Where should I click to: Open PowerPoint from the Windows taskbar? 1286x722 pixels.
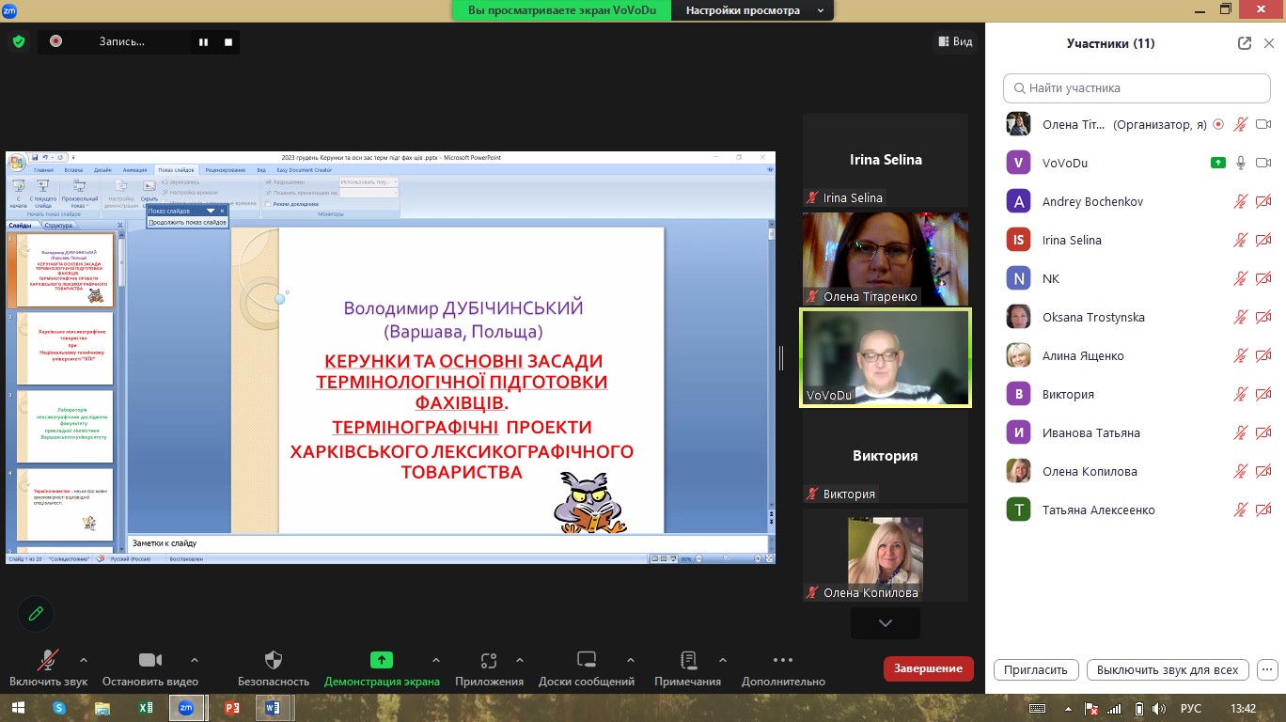[x=230, y=708]
